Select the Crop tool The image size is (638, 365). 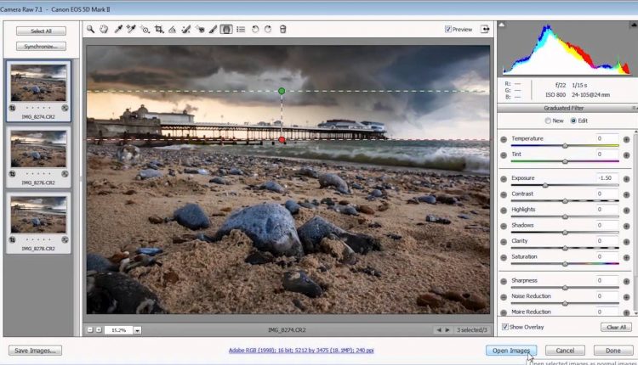coord(159,29)
